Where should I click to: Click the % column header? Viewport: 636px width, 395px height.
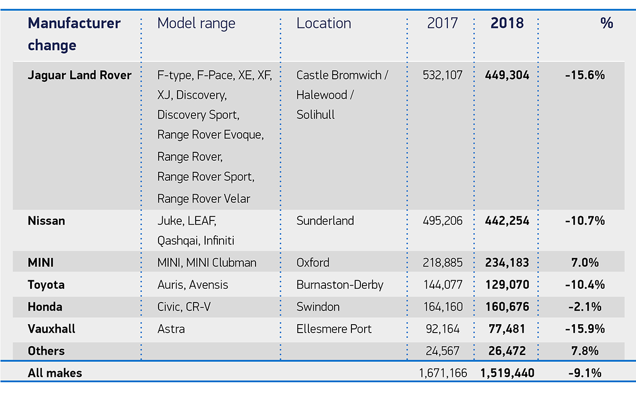coord(607,23)
